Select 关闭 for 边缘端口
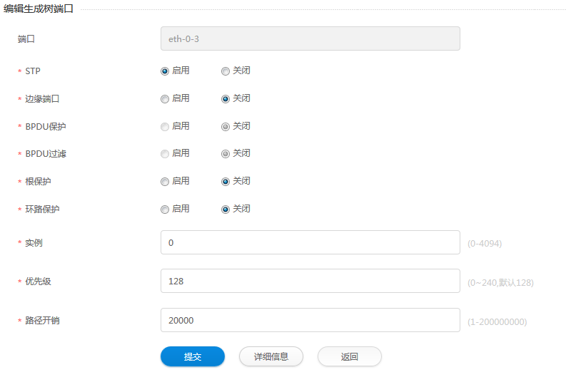The width and height of the screenshot is (566, 392). (226, 99)
